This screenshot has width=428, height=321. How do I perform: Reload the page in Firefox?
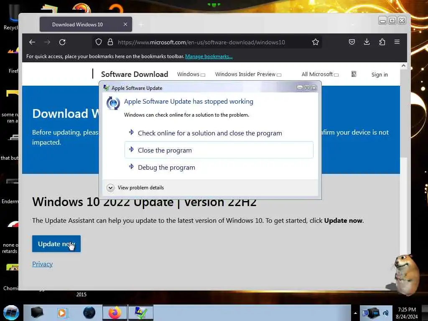tap(62, 42)
